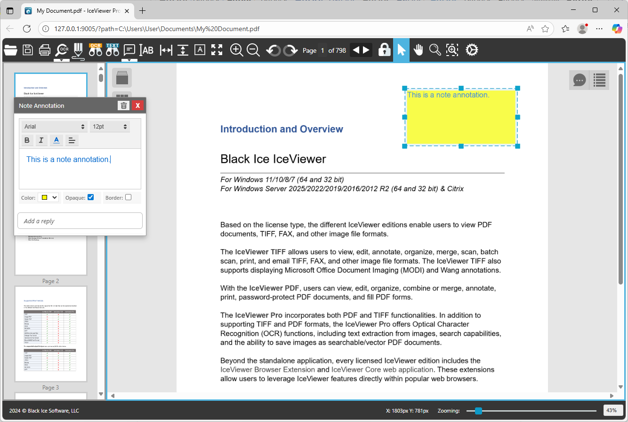Click the Save floppy disk icon

tap(28, 50)
